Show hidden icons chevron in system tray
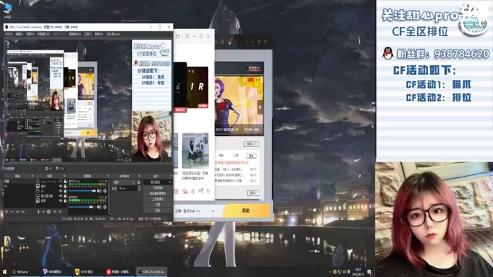This screenshot has height=277, width=493. [330, 271]
